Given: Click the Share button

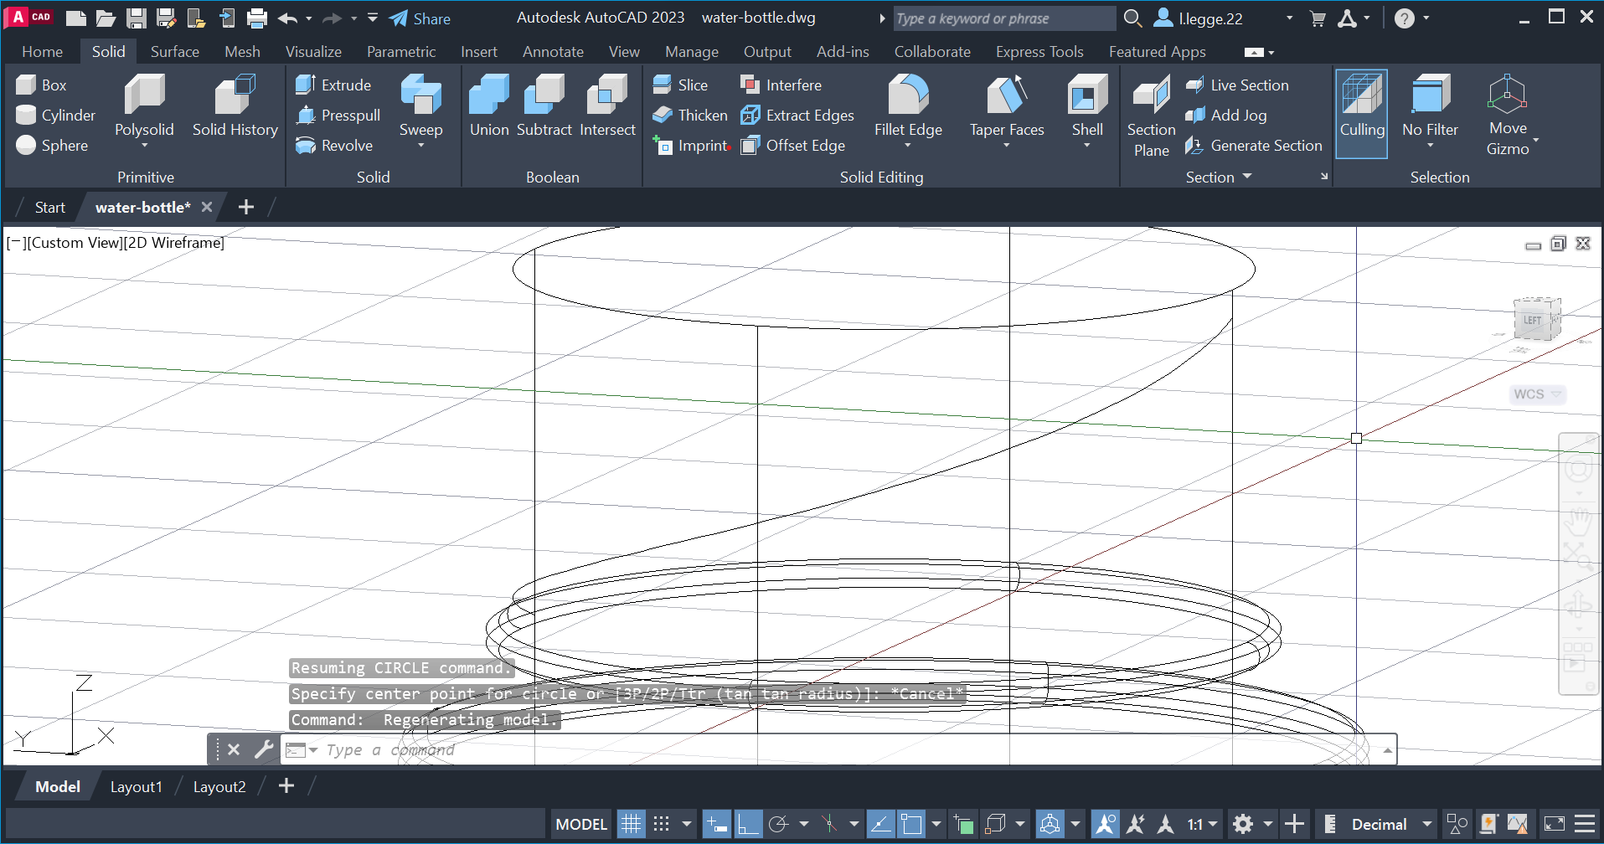Looking at the screenshot, I should [x=420, y=18].
